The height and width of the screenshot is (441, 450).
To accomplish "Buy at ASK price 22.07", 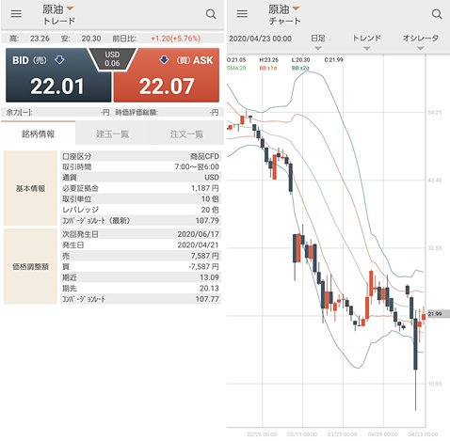I will coord(167,75).
